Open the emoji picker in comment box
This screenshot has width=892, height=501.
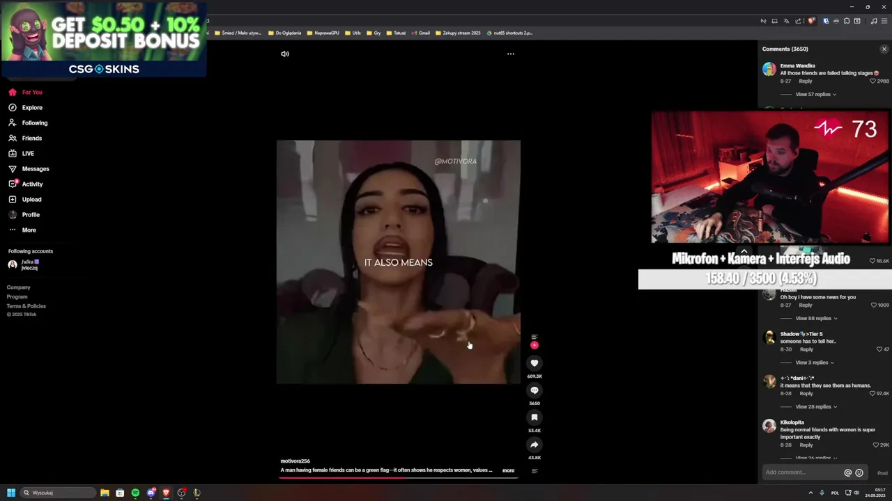(x=859, y=472)
